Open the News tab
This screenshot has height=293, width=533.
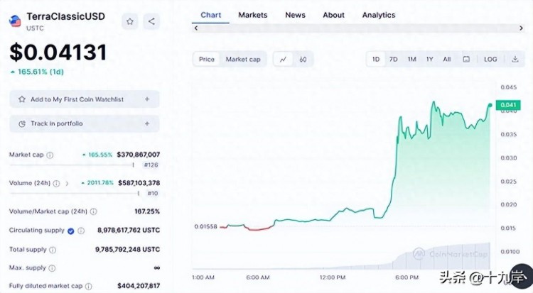tap(295, 16)
